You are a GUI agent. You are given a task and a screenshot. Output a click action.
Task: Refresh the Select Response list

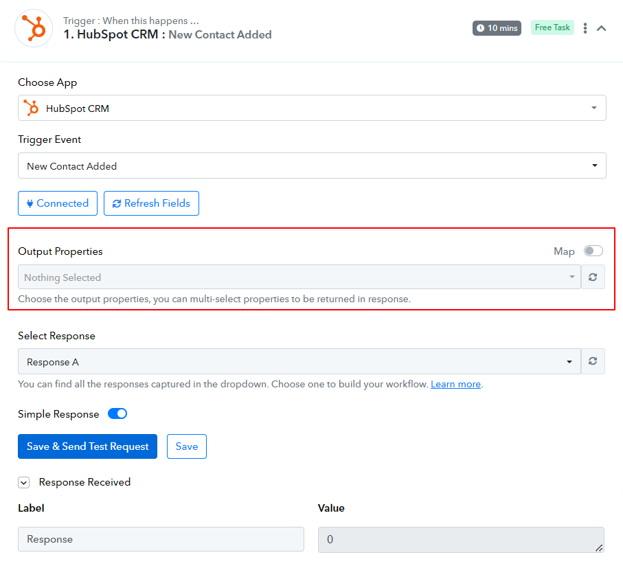(593, 361)
